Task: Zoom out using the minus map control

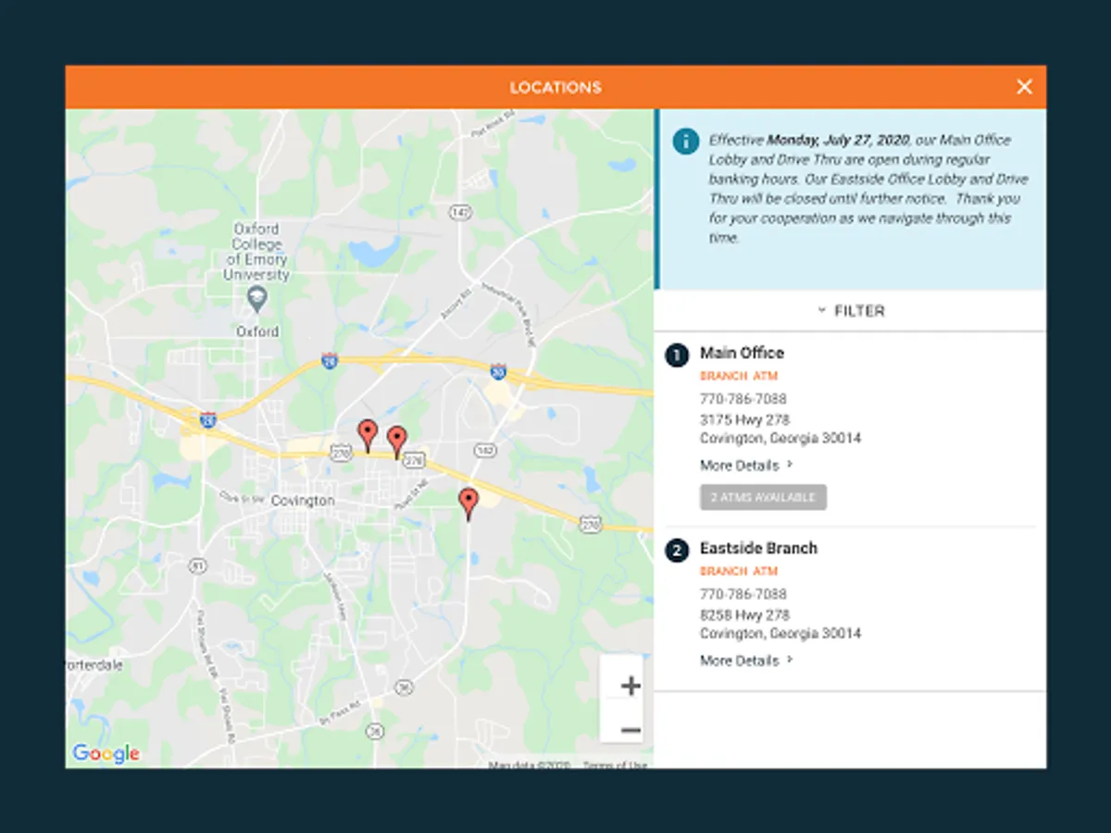Action: 630,729
